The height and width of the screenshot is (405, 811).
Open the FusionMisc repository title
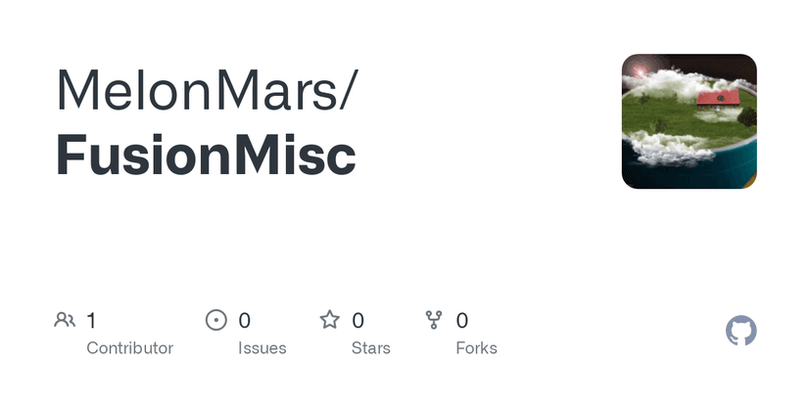(x=206, y=155)
